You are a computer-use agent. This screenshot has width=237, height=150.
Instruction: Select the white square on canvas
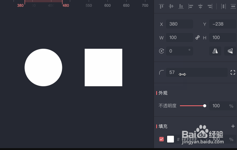click(103, 67)
